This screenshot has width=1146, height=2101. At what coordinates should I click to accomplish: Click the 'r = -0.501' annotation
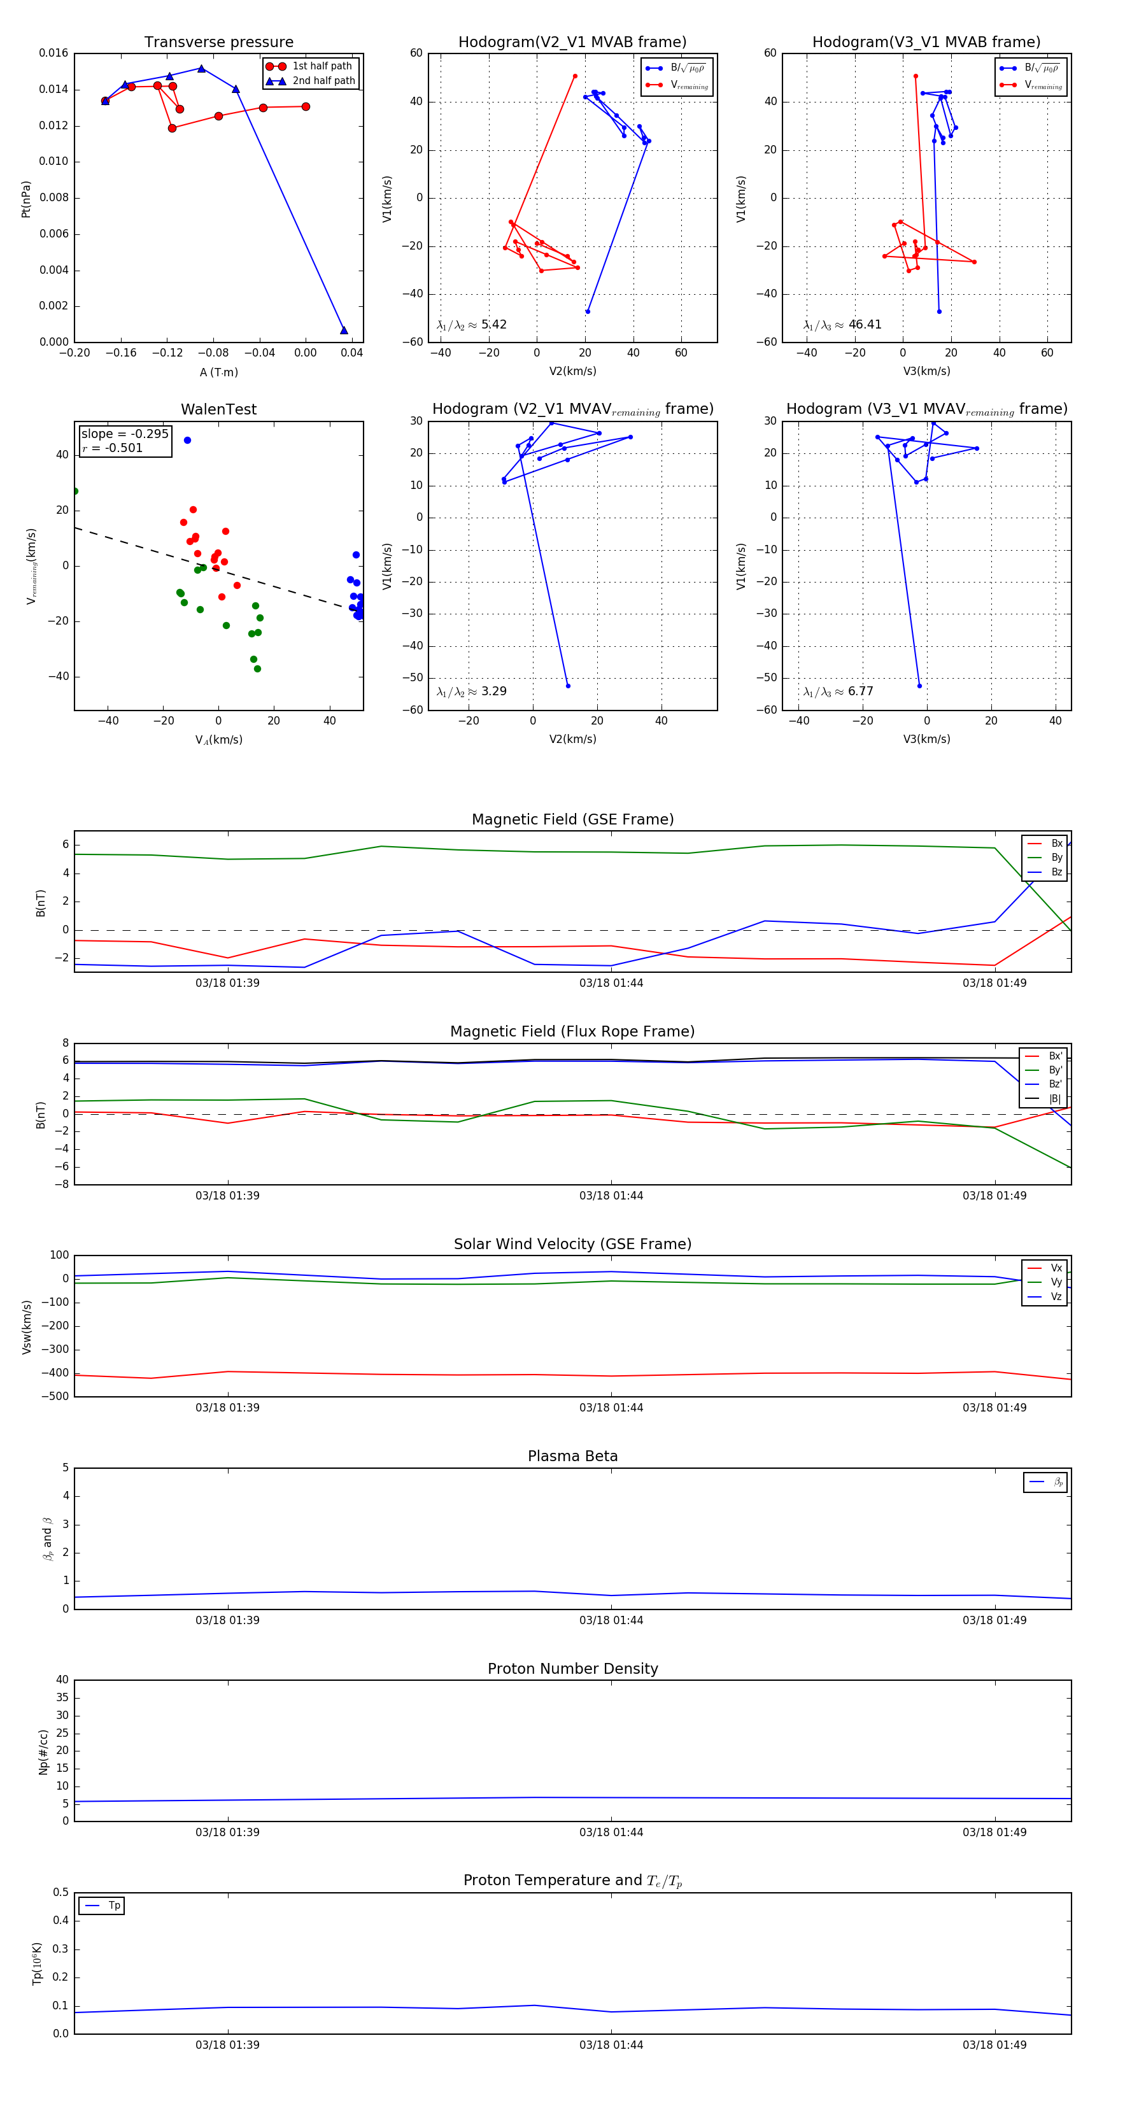coord(113,448)
